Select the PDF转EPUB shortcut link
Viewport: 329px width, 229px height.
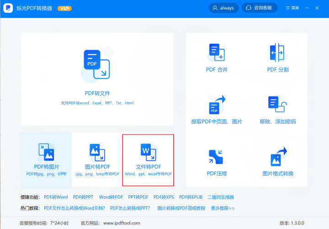[191, 197]
